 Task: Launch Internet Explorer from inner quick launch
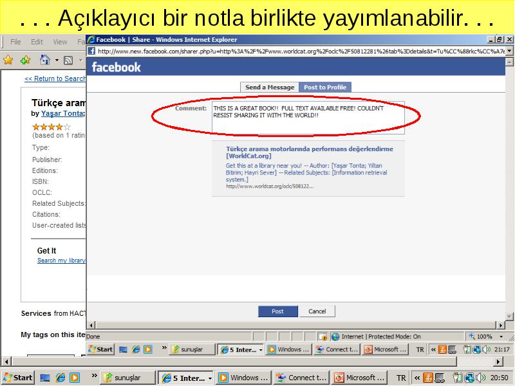point(136,349)
